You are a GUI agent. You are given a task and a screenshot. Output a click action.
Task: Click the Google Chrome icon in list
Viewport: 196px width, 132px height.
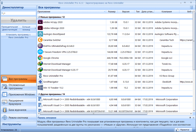40,58
